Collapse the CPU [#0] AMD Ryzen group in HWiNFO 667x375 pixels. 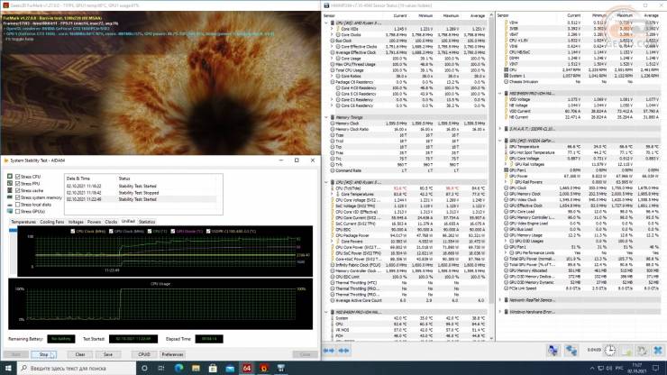[326, 23]
